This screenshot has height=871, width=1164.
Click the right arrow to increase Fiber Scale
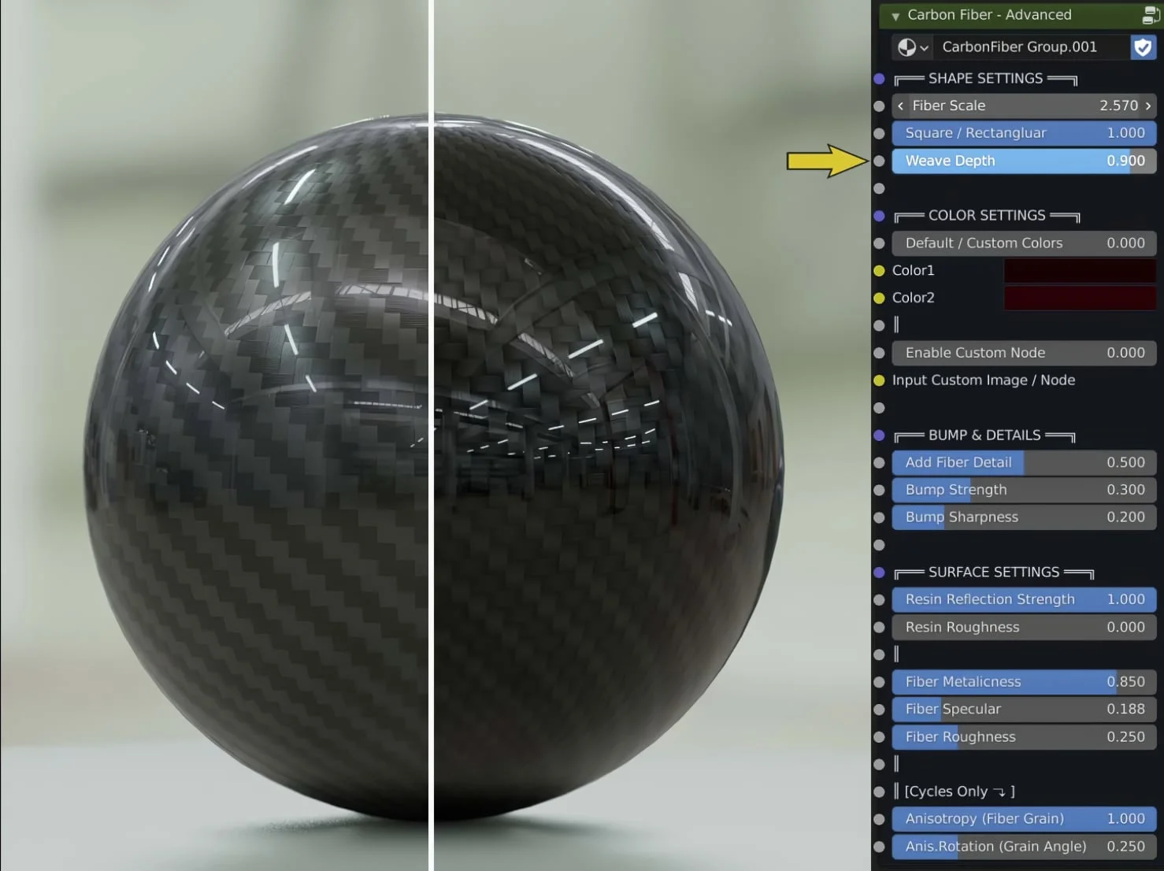point(1148,106)
